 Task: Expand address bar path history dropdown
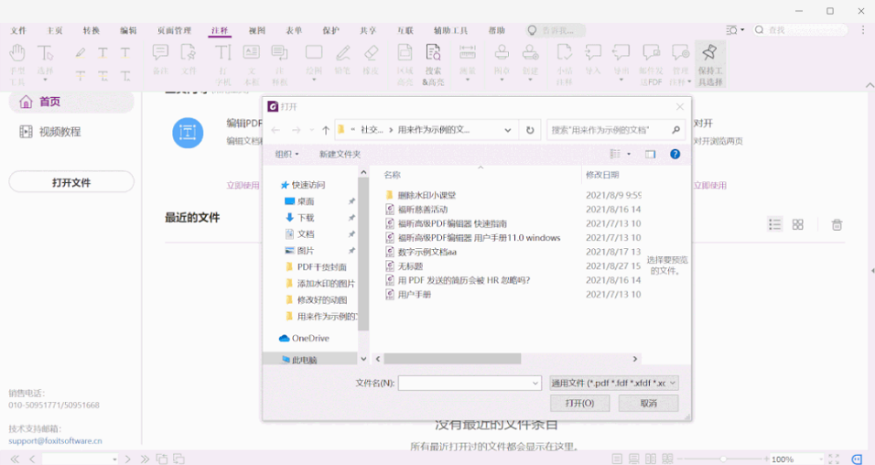pyautogui.click(x=508, y=130)
